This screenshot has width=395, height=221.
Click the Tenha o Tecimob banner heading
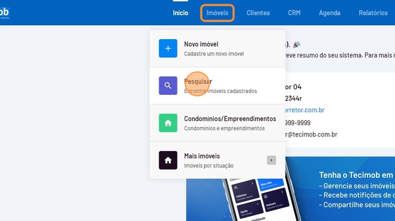coord(356,175)
